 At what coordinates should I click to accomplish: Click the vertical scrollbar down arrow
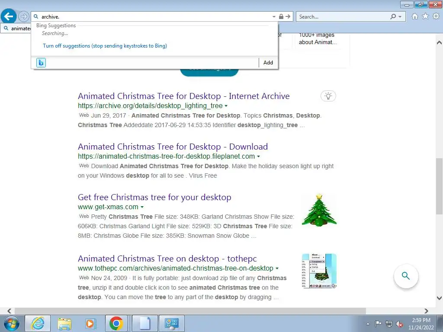coord(439,298)
